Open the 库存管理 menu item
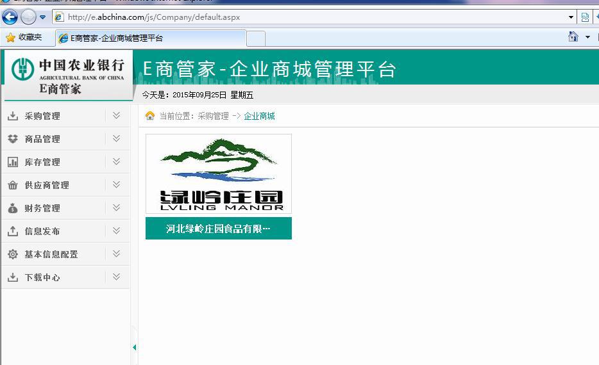Image resolution: width=599 pixels, height=365 pixels. tap(42, 162)
